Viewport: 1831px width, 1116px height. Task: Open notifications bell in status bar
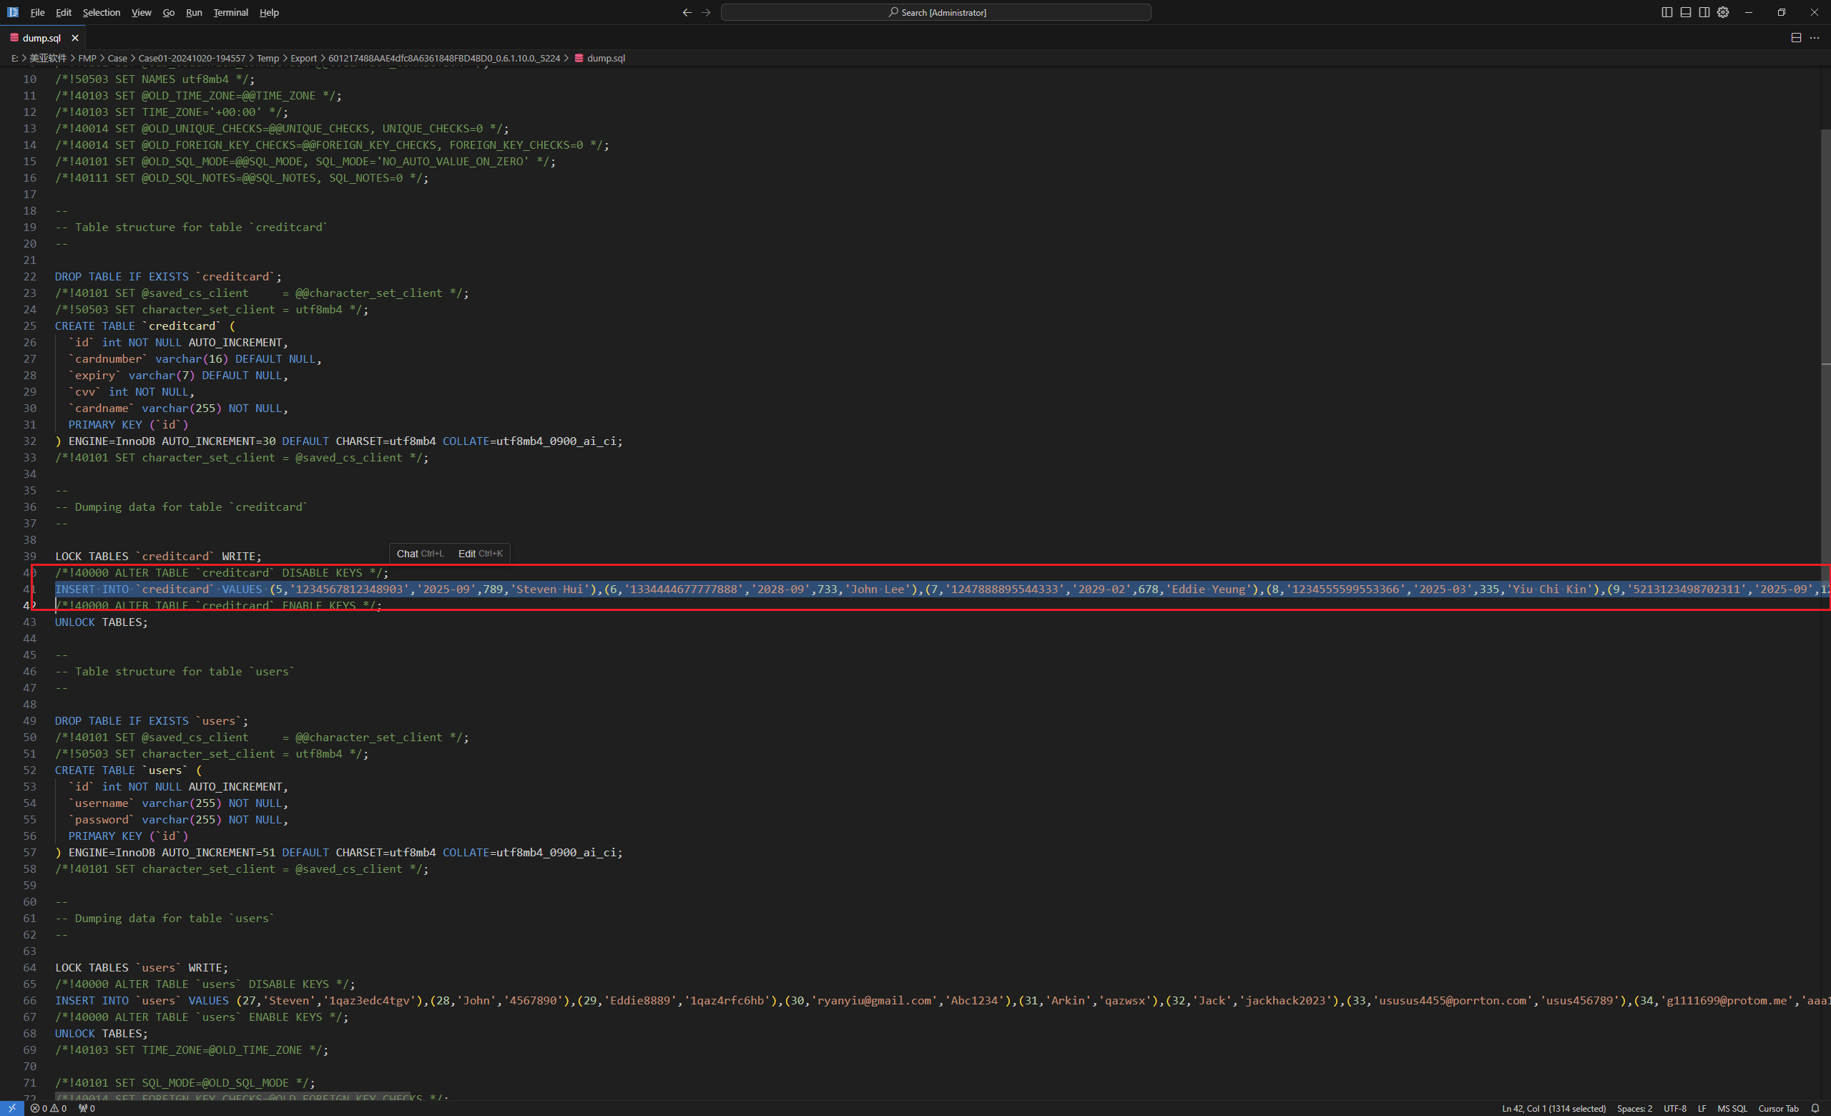(x=1815, y=1108)
